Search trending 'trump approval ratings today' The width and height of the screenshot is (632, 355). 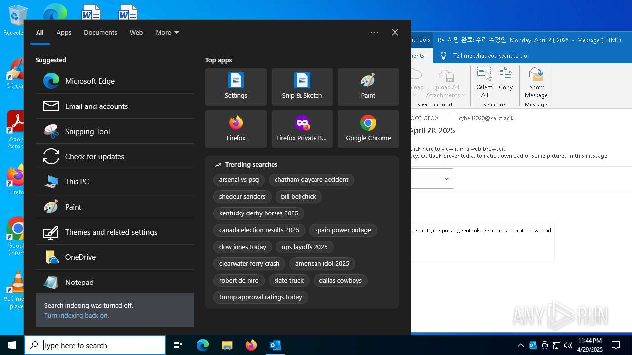click(x=261, y=297)
